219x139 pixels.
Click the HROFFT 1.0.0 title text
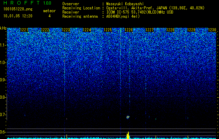(27, 3)
